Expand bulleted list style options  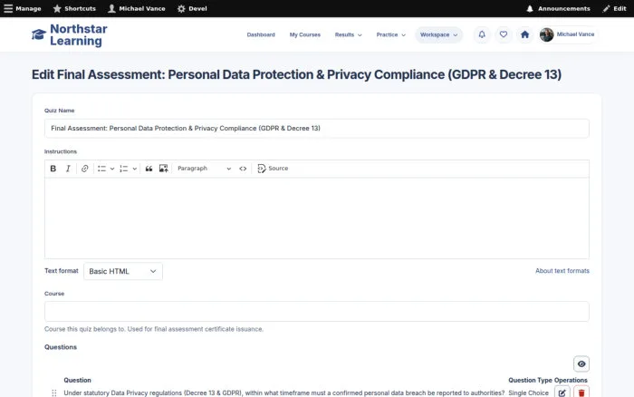coord(112,169)
